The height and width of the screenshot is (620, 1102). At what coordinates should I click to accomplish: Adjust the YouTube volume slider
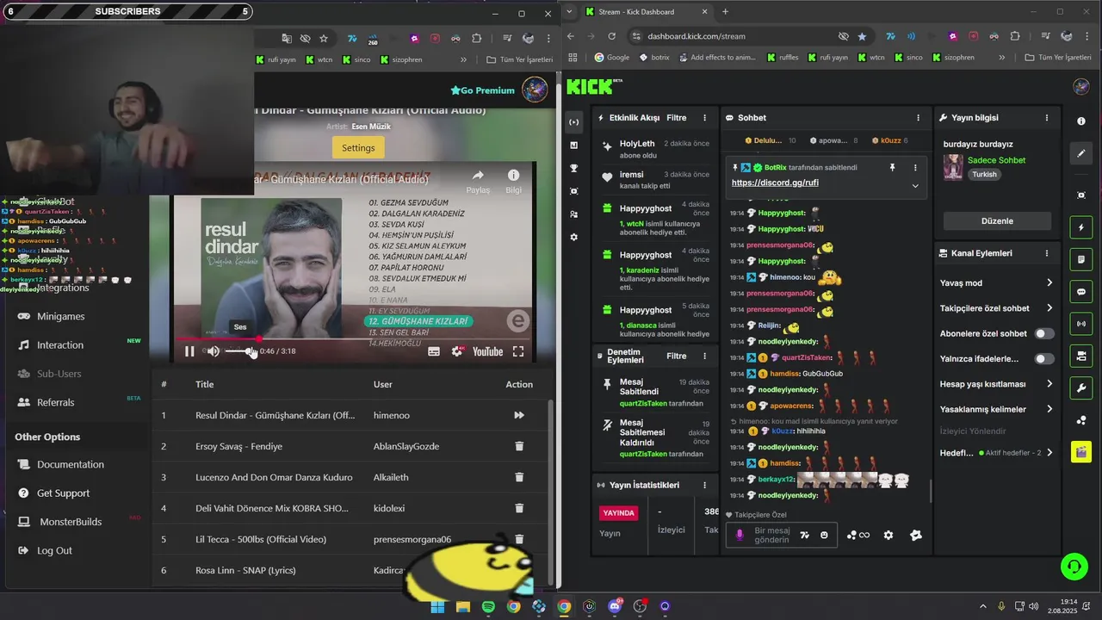pos(241,351)
